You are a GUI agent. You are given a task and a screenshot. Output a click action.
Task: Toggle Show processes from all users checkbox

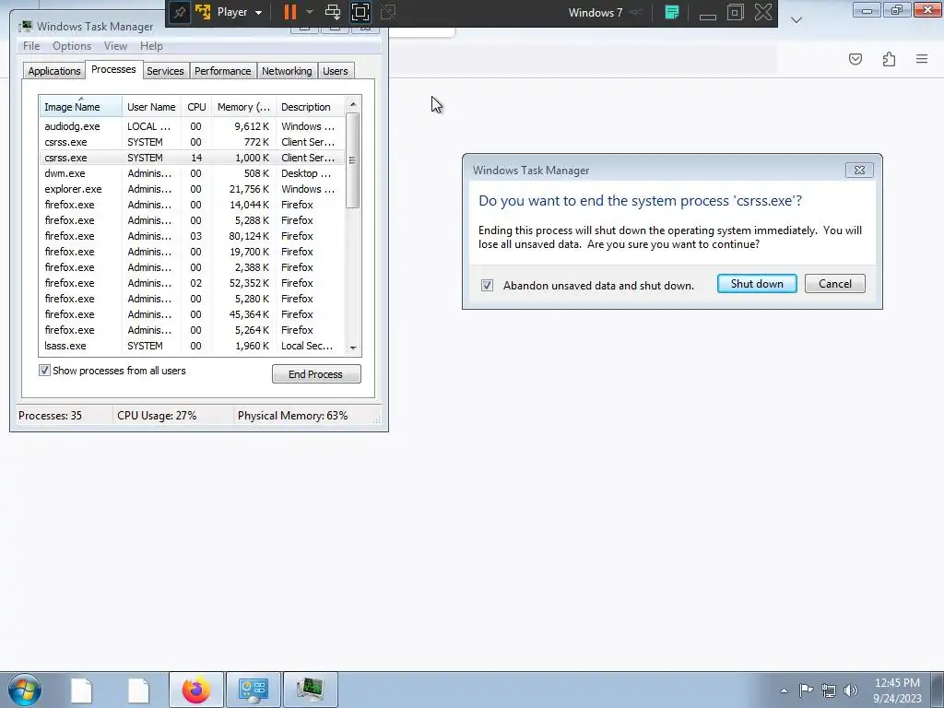coord(44,371)
